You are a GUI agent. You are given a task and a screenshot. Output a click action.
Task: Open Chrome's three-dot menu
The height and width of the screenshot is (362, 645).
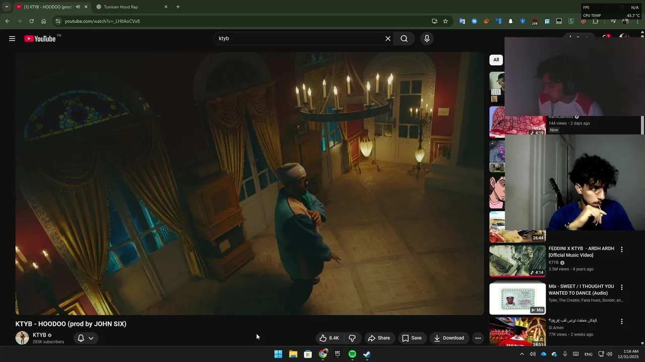pos(638,21)
